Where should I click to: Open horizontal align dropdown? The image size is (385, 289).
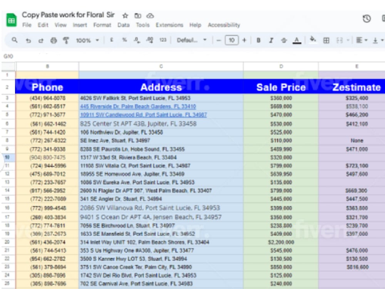(362, 40)
